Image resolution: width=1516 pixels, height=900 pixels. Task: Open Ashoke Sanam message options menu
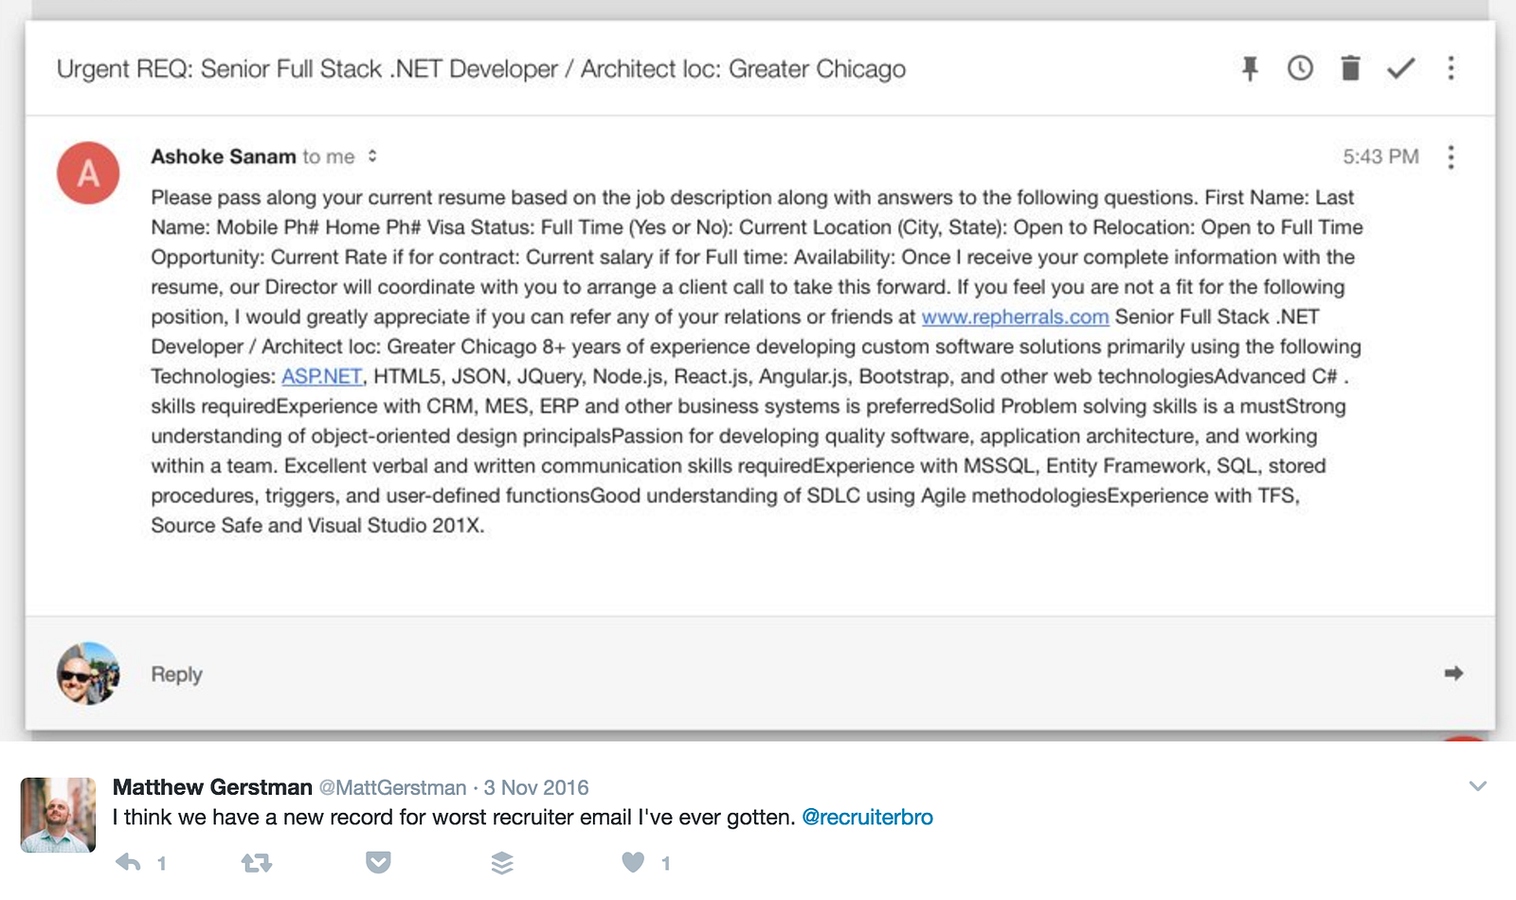click(x=1451, y=157)
